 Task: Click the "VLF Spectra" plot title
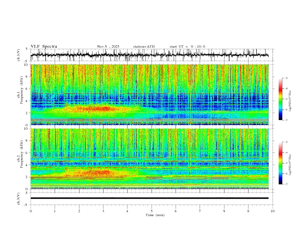[x=44, y=46]
